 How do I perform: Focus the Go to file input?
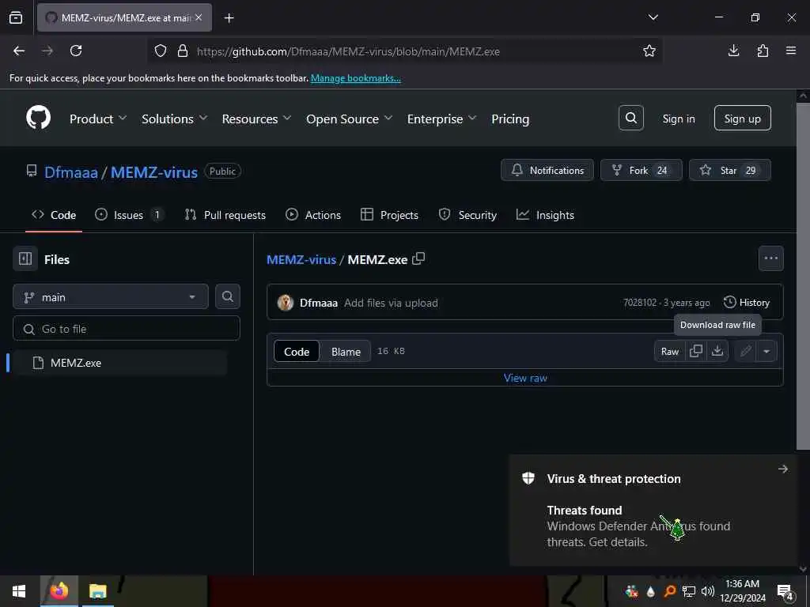tap(127, 328)
